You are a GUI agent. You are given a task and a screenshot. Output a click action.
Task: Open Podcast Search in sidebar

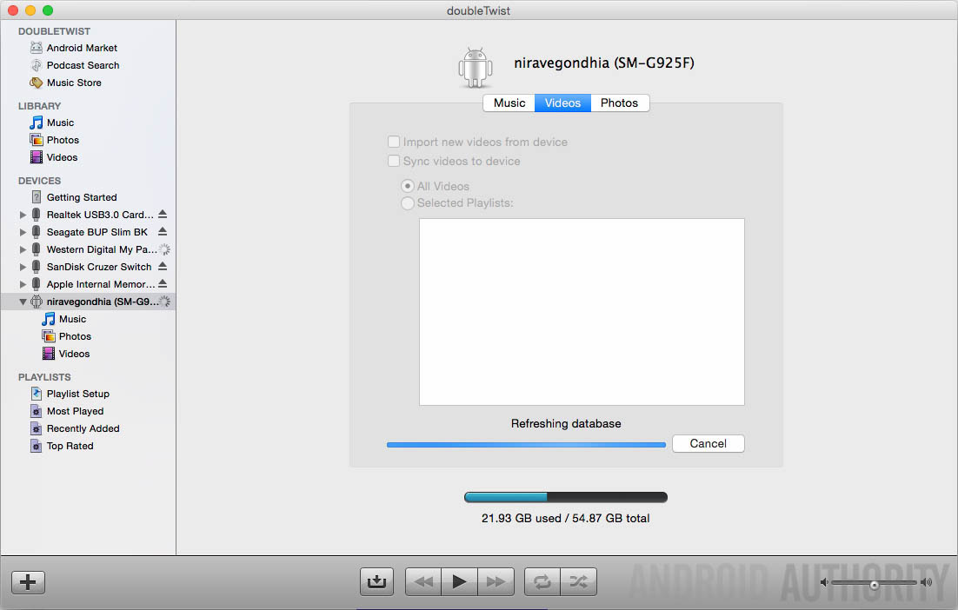click(x=83, y=65)
